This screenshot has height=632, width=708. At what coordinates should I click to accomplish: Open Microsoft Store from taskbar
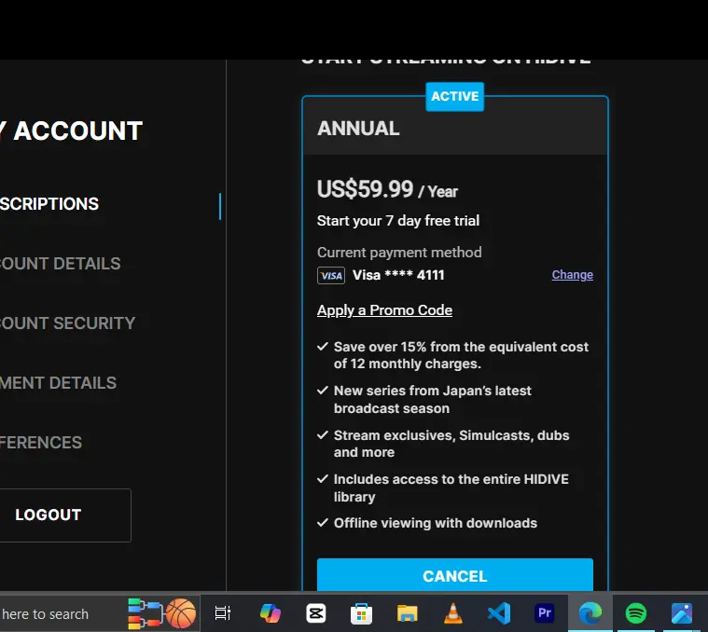point(361,613)
